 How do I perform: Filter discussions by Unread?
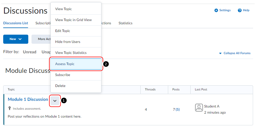30,52
